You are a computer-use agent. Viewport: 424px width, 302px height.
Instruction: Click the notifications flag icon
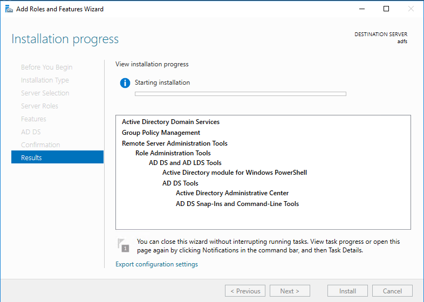point(123,245)
